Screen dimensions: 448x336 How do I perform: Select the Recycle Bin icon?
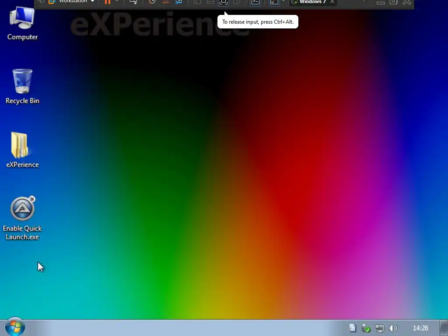point(22,87)
